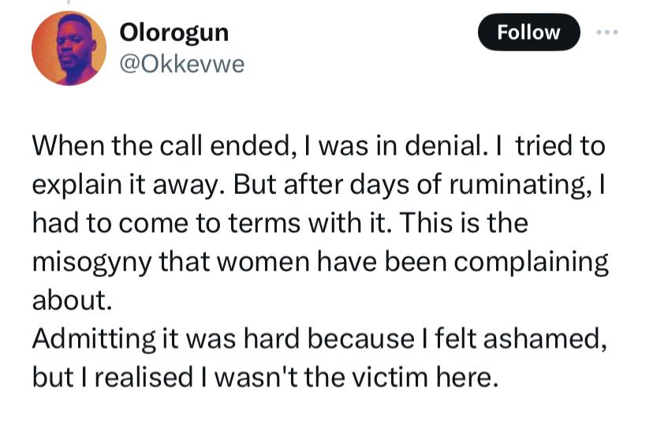Click Olorogun's profile picture
653x421 pixels.
click(x=69, y=48)
